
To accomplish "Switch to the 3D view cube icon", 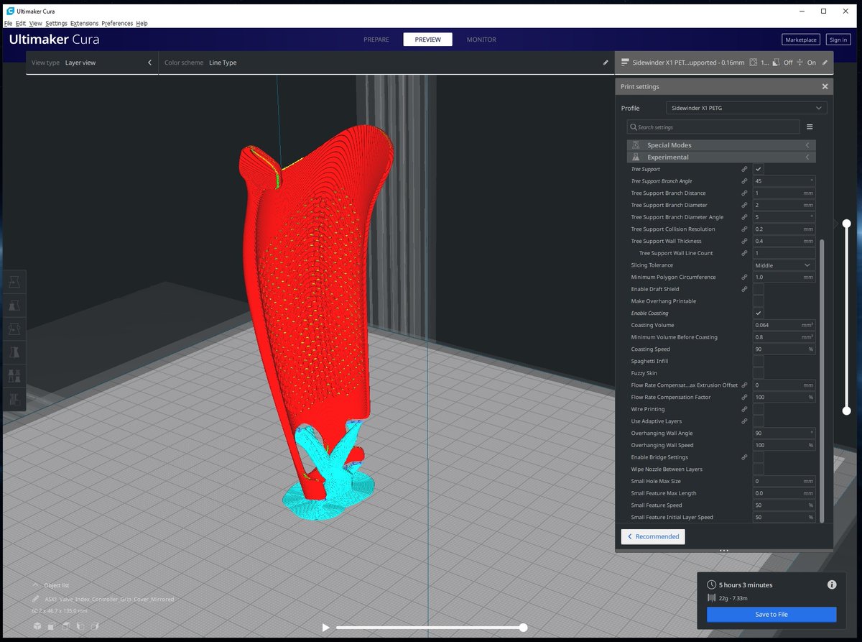I will [x=37, y=626].
